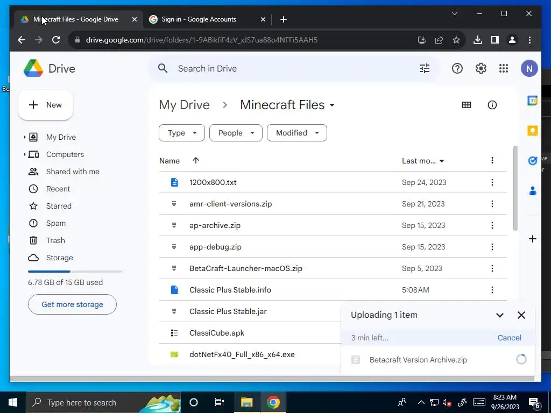Open more actions for app-debug.zip
The height and width of the screenshot is (413, 551).
492,247
